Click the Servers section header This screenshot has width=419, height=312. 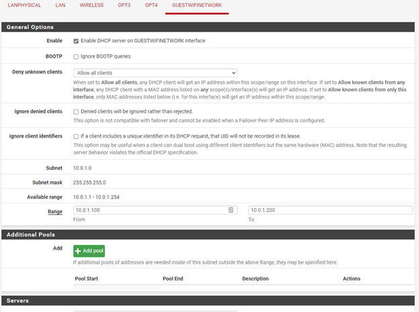(18, 300)
